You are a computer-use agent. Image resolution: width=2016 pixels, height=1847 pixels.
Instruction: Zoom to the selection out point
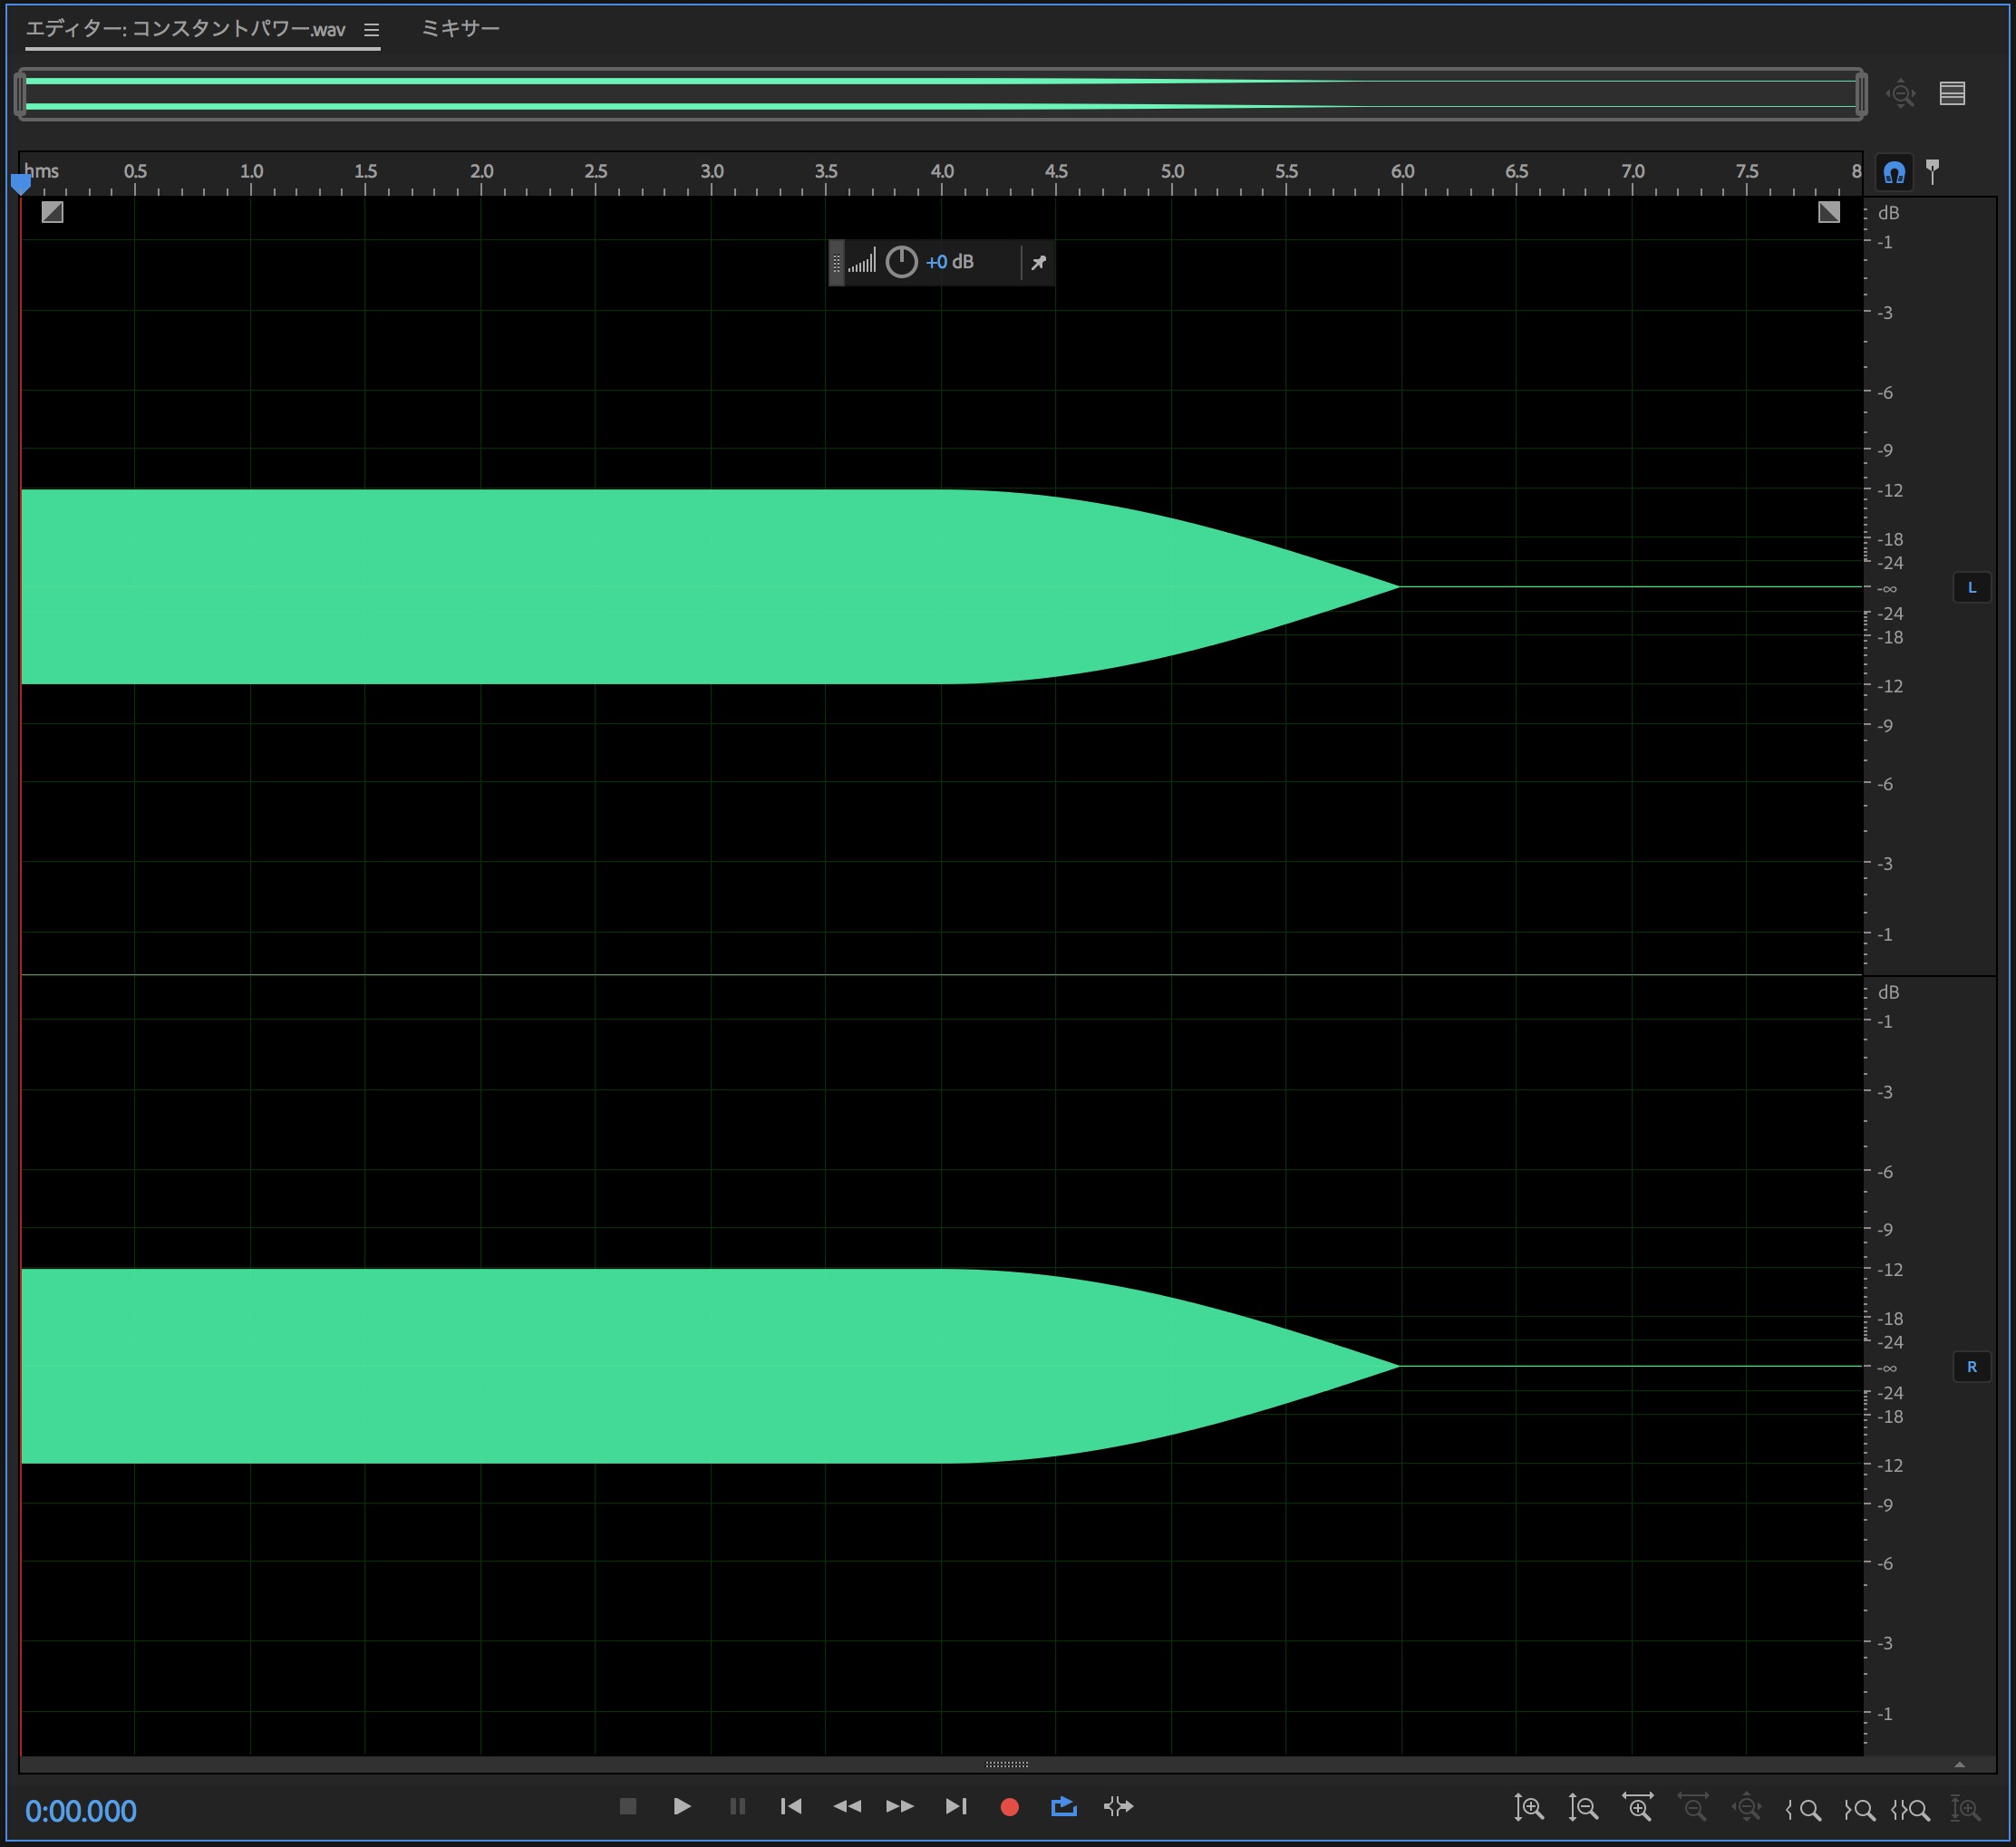point(1859,1809)
